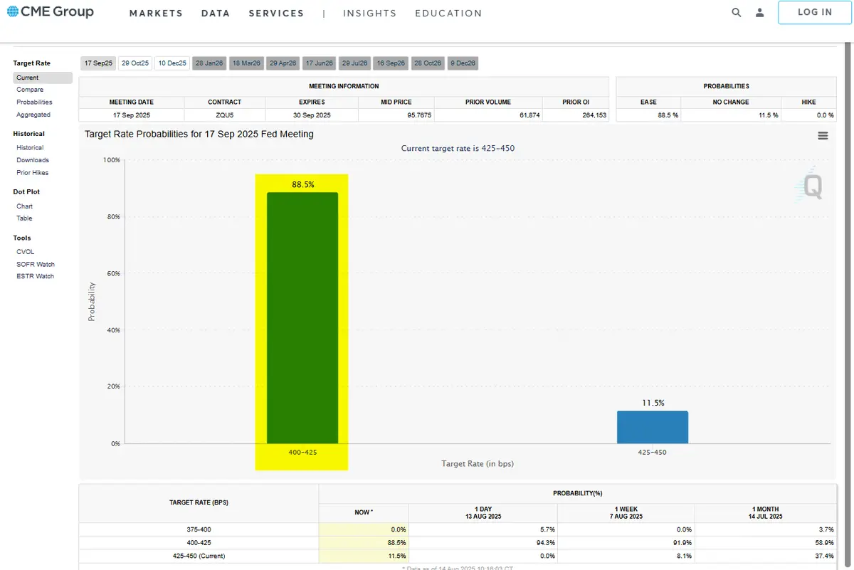Click the 88.5% label above green bar
854x570 pixels.
302,184
